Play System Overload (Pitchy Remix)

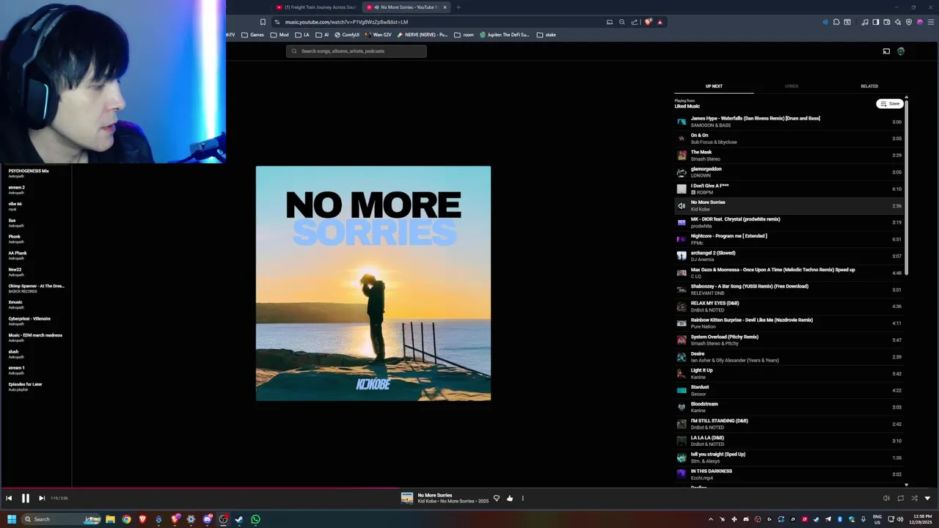coord(789,340)
